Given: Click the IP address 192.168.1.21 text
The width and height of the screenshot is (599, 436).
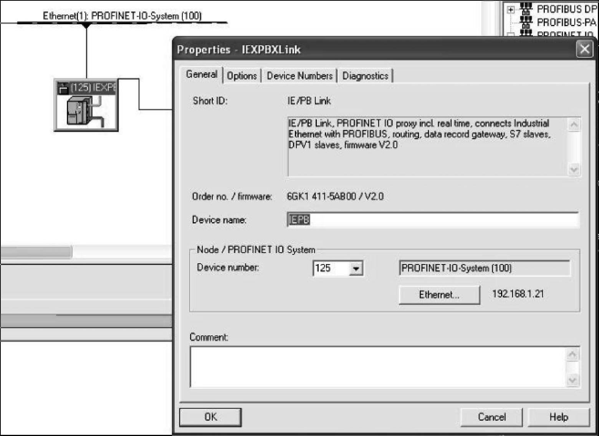Looking at the screenshot, I should tap(518, 294).
